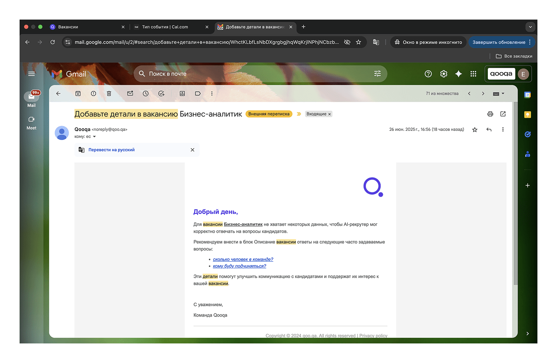Screen dimensions: 557x363
Task: Star the Qooqa message
Action: [x=475, y=130]
